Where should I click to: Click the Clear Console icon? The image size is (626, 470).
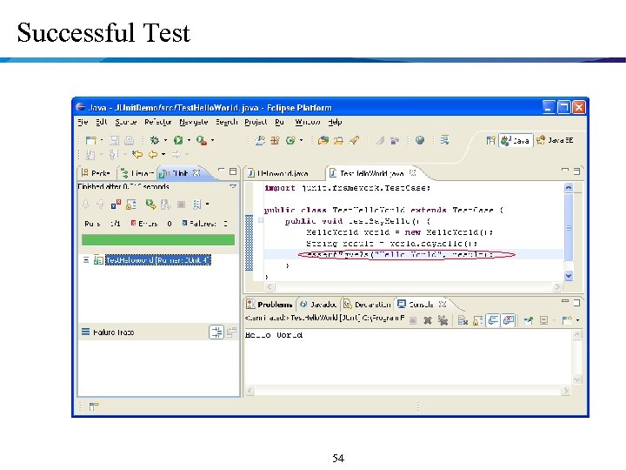click(x=463, y=320)
